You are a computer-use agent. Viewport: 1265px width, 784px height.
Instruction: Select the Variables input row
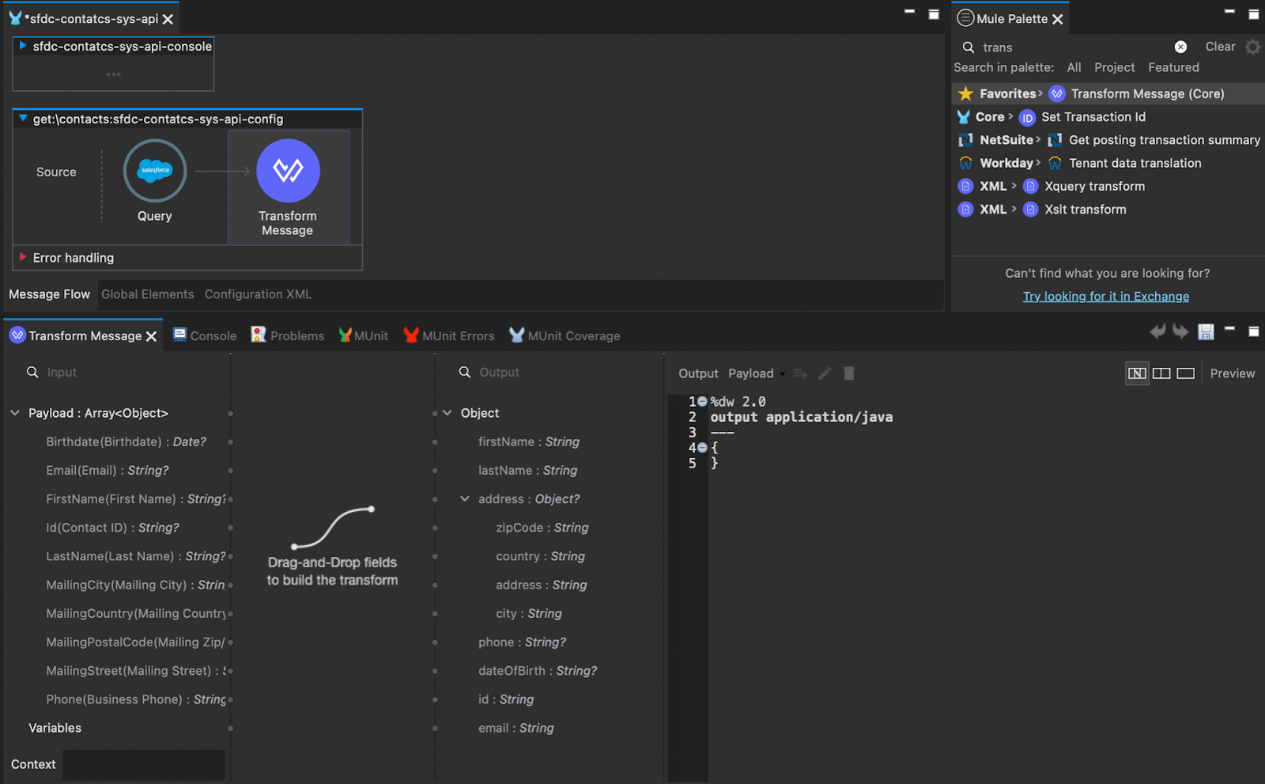pyautogui.click(x=55, y=728)
